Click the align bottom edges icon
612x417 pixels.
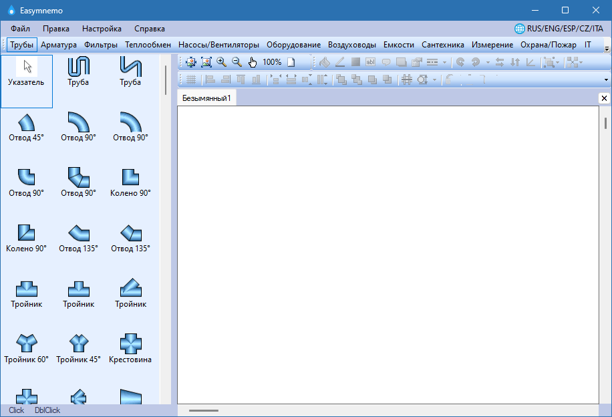tap(256, 80)
